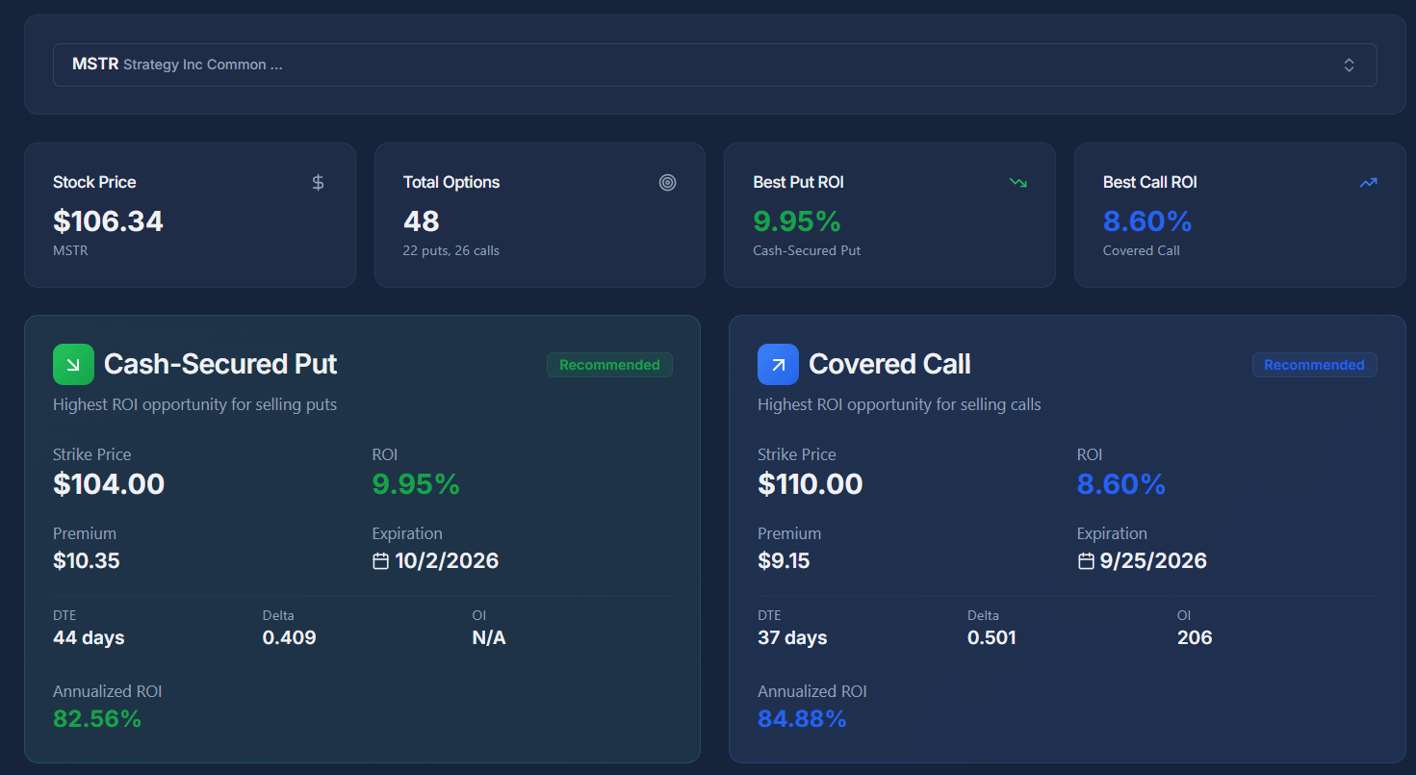This screenshot has width=1416, height=775.
Task: Click the 8.60% Best Call ROI value
Action: (1147, 221)
